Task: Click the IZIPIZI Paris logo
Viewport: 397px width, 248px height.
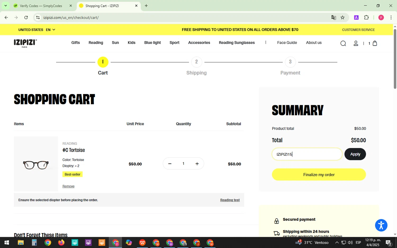Action: click(25, 43)
